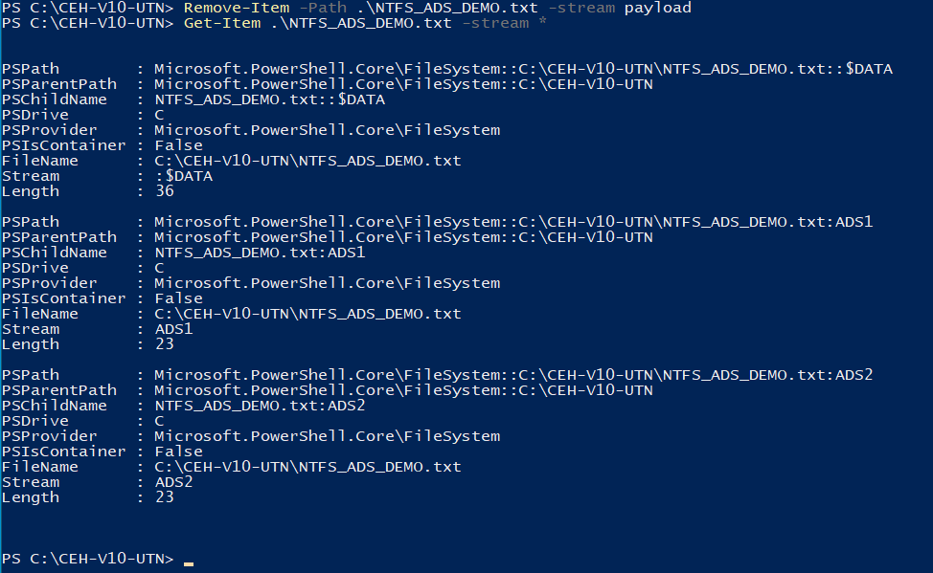Click the Stream value :$DATA
This screenshot has width=933, height=573.
pyautogui.click(x=184, y=176)
